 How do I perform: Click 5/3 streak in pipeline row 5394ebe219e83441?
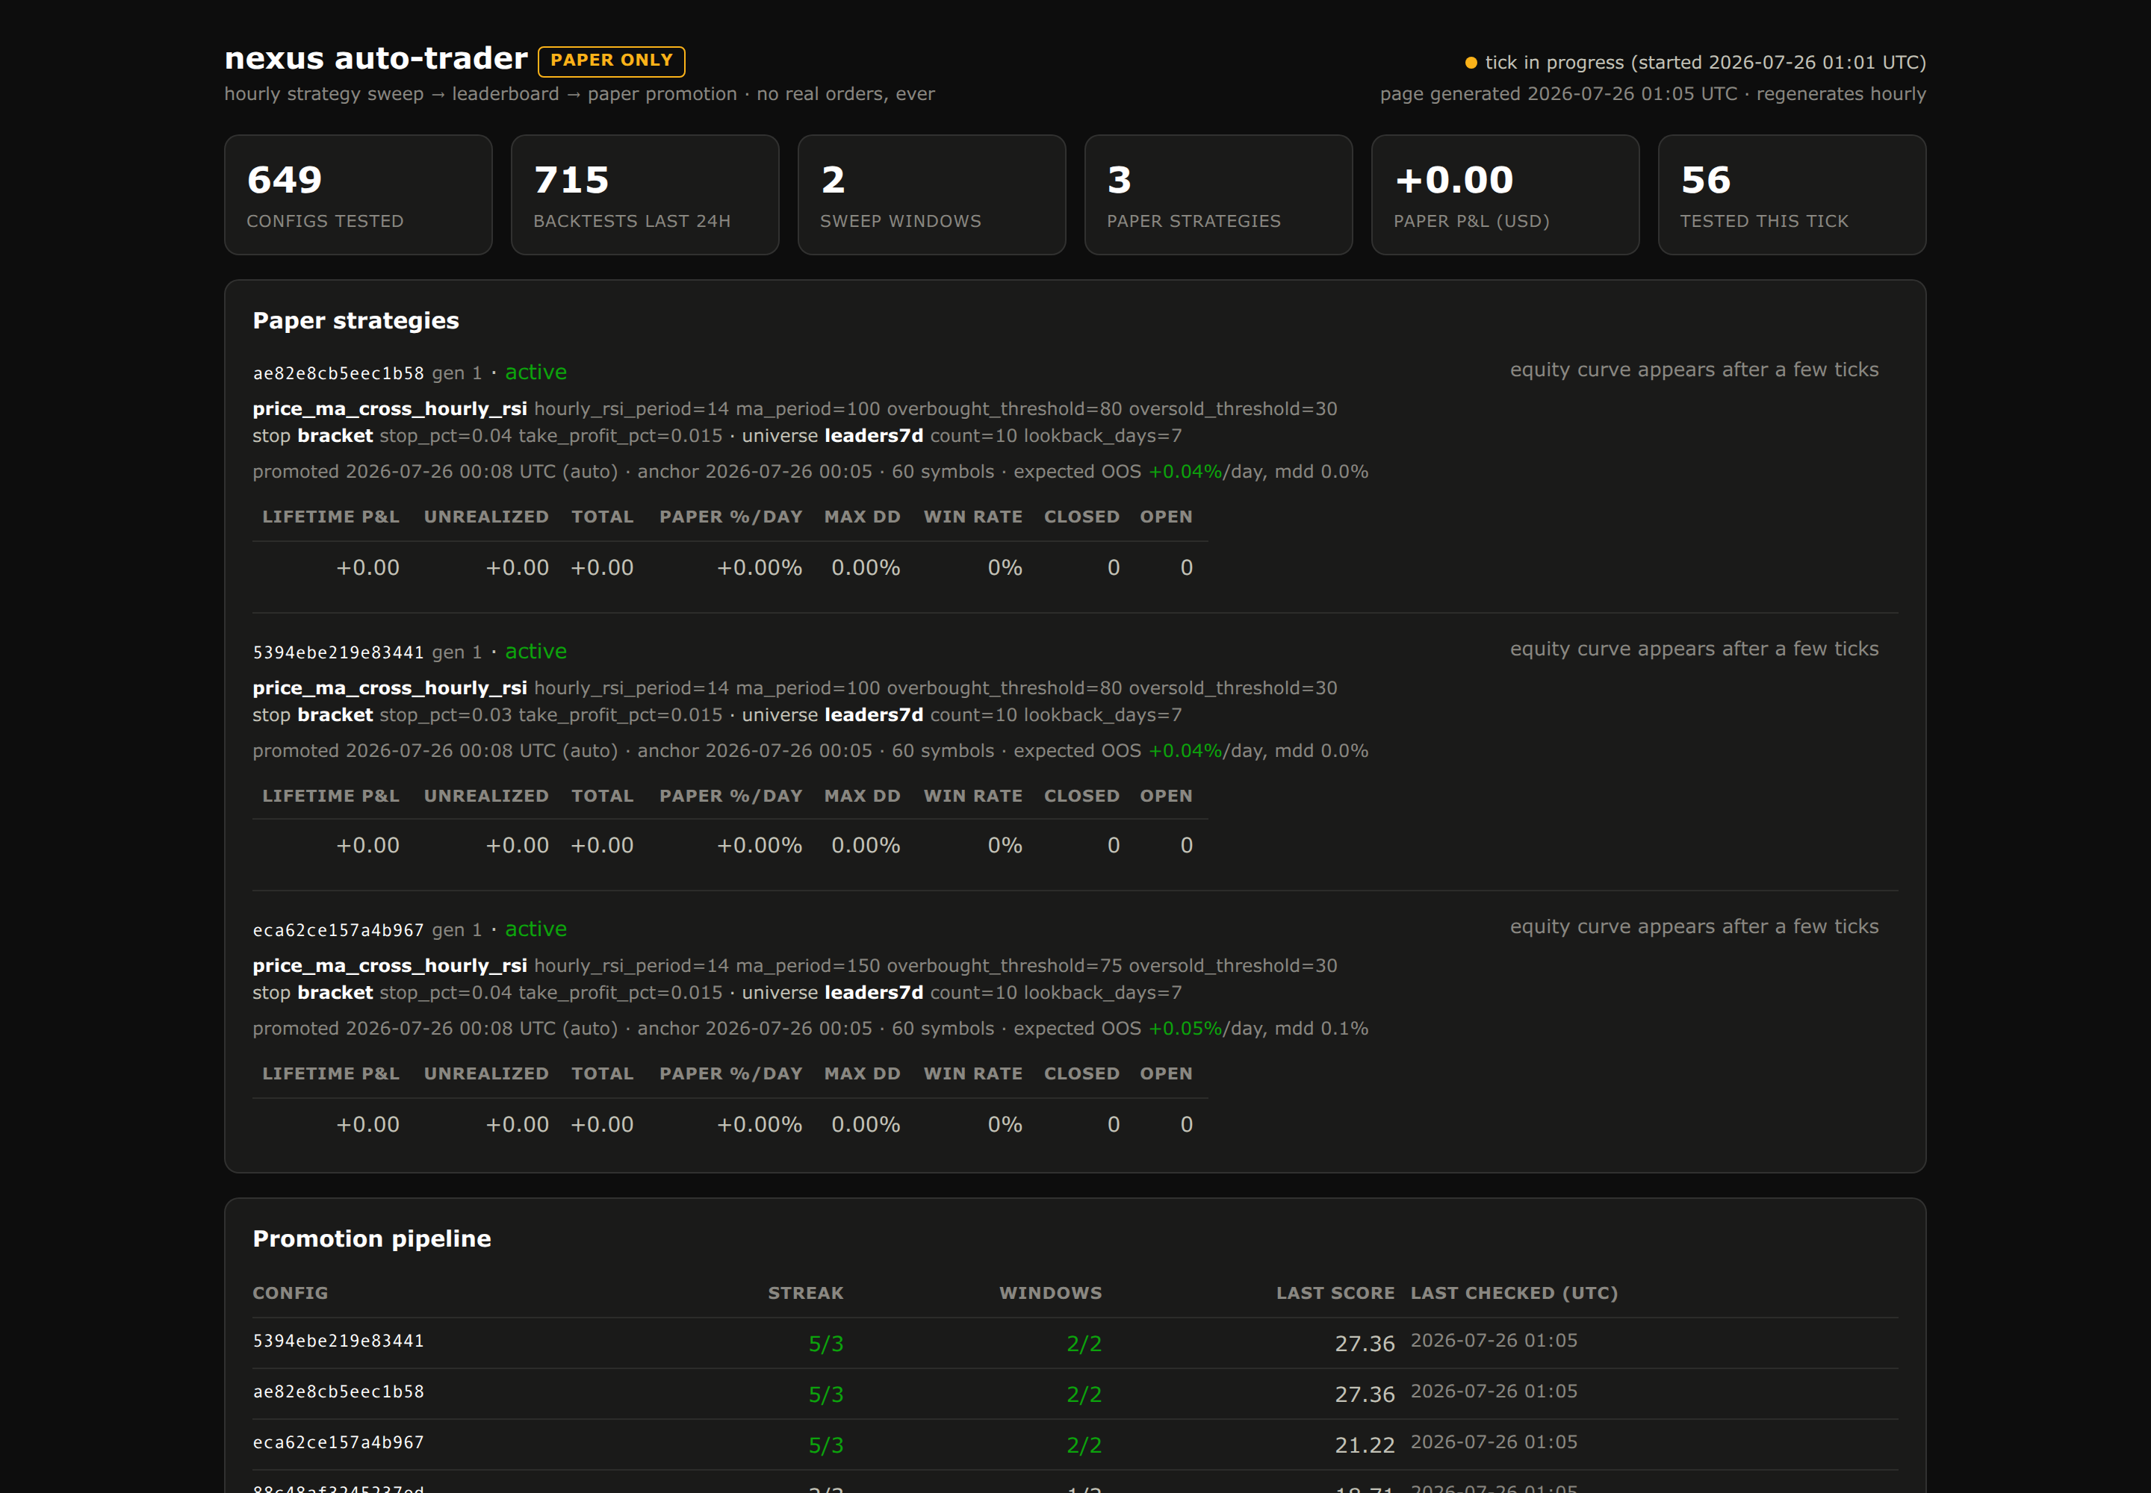point(825,1344)
